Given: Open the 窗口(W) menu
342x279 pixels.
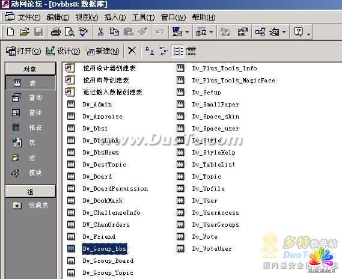Looking at the screenshot, I should click(173, 17).
